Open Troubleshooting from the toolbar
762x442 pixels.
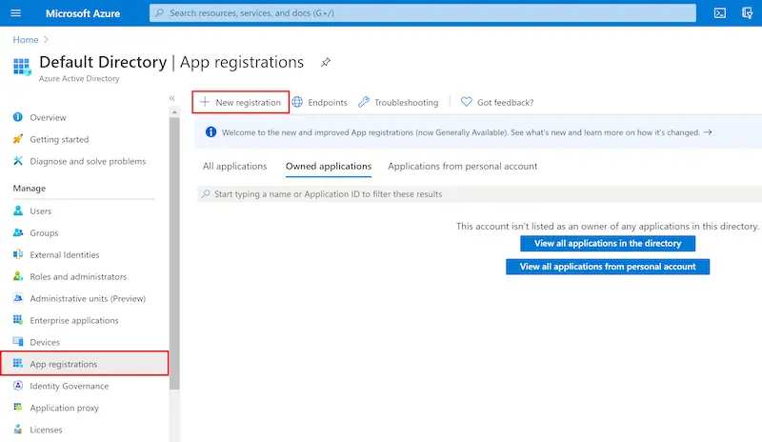pos(398,102)
